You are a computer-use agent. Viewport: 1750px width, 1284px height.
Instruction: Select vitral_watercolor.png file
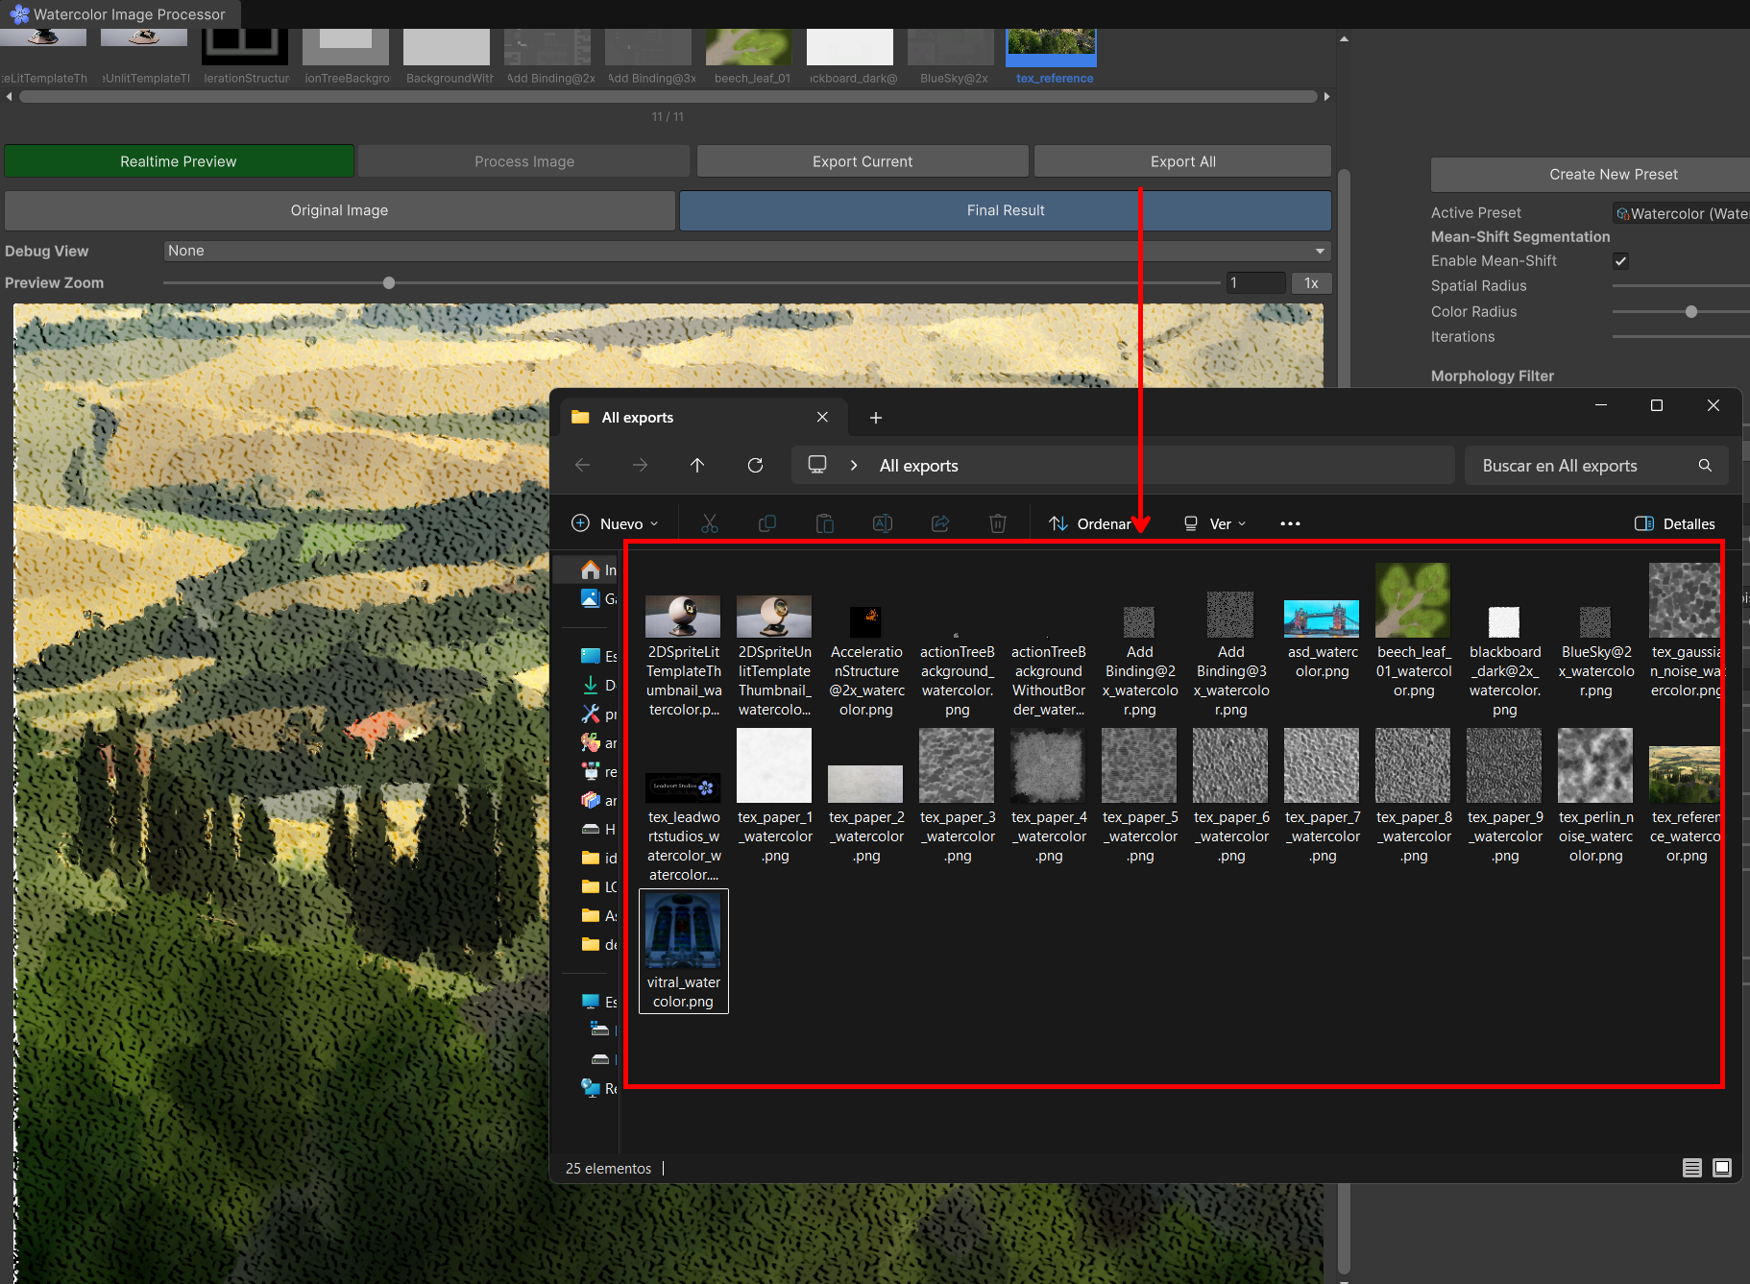coord(683,951)
